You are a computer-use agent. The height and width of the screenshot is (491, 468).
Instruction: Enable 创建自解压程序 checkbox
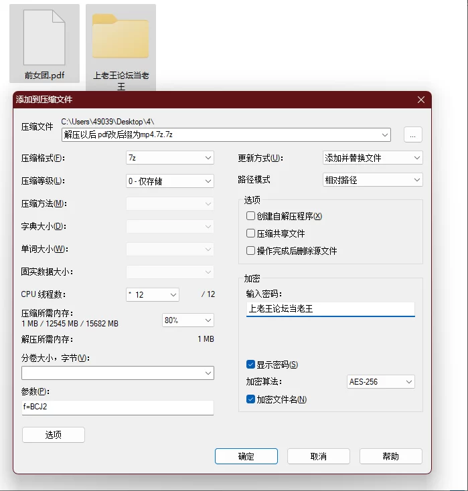coord(250,216)
